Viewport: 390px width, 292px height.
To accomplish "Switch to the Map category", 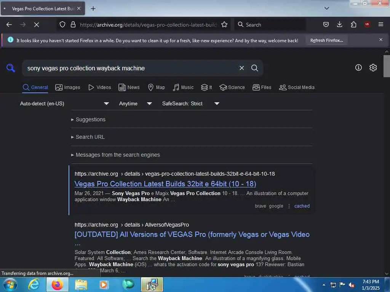I will 156,87.
